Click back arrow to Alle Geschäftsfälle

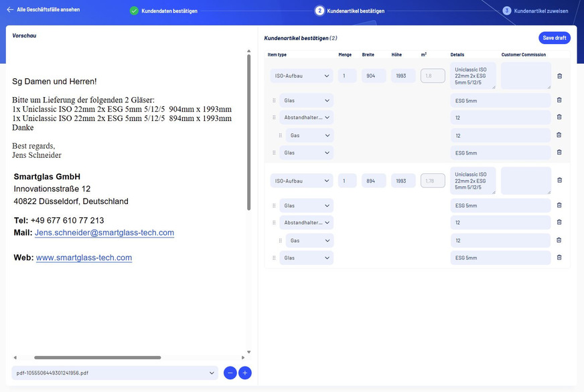click(x=10, y=10)
